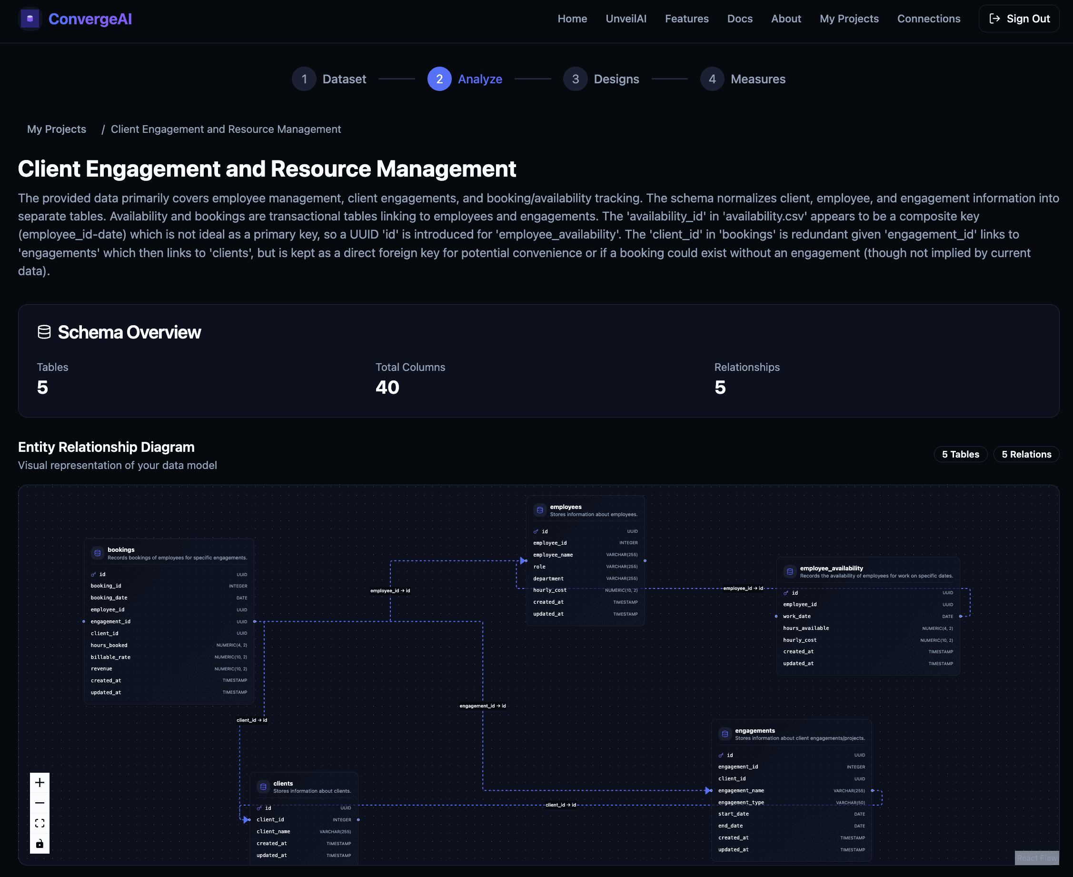This screenshot has width=1073, height=877.
Task: Open the Docs navigation item
Action: (740, 19)
